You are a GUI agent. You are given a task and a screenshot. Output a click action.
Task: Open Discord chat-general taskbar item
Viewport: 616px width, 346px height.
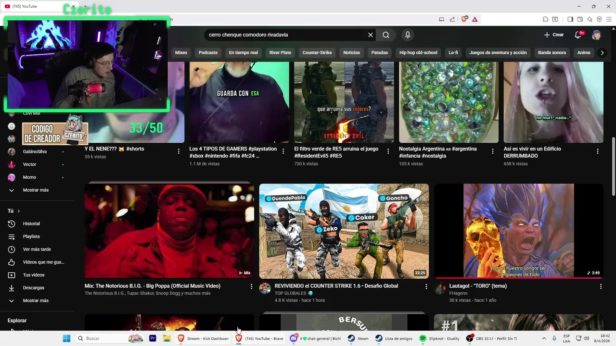[316, 338]
